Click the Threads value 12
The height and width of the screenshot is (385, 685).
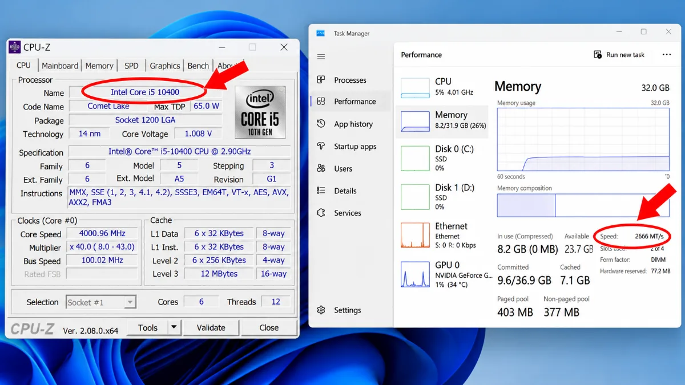coord(276,302)
